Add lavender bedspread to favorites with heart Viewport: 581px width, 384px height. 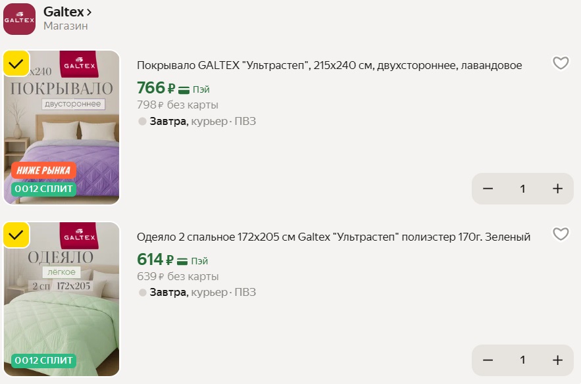[x=560, y=63]
